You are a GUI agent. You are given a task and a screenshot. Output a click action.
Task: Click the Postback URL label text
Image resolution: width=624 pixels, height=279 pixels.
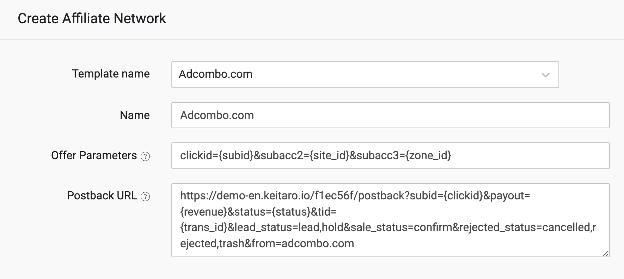click(x=102, y=196)
